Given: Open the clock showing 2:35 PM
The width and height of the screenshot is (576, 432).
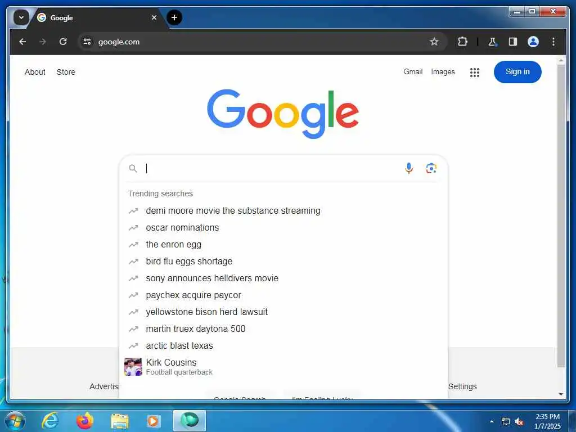Looking at the screenshot, I should tap(547, 421).
